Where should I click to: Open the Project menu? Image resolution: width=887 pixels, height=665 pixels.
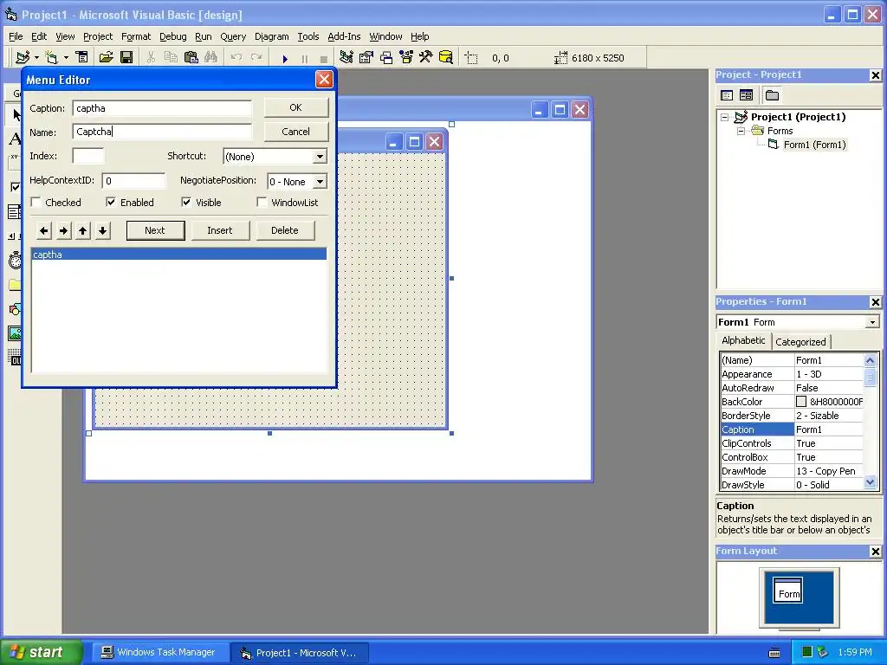(98, 36)
